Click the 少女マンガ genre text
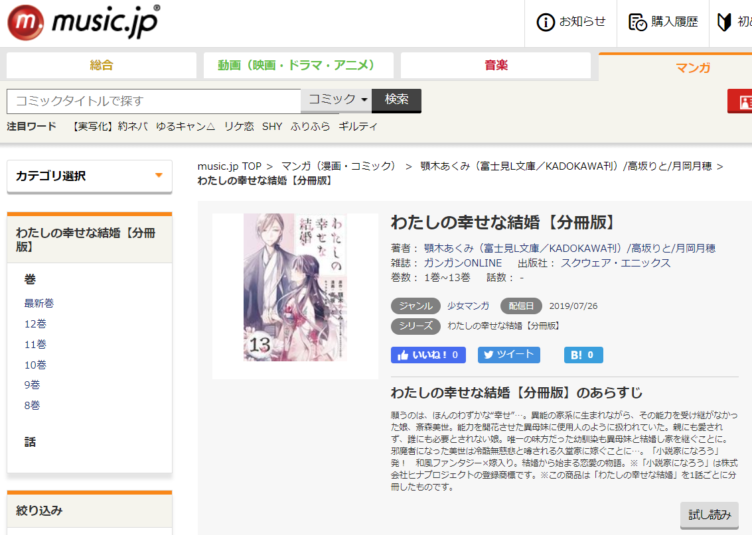This screenshot has height=535, width=752. (468, 306)
